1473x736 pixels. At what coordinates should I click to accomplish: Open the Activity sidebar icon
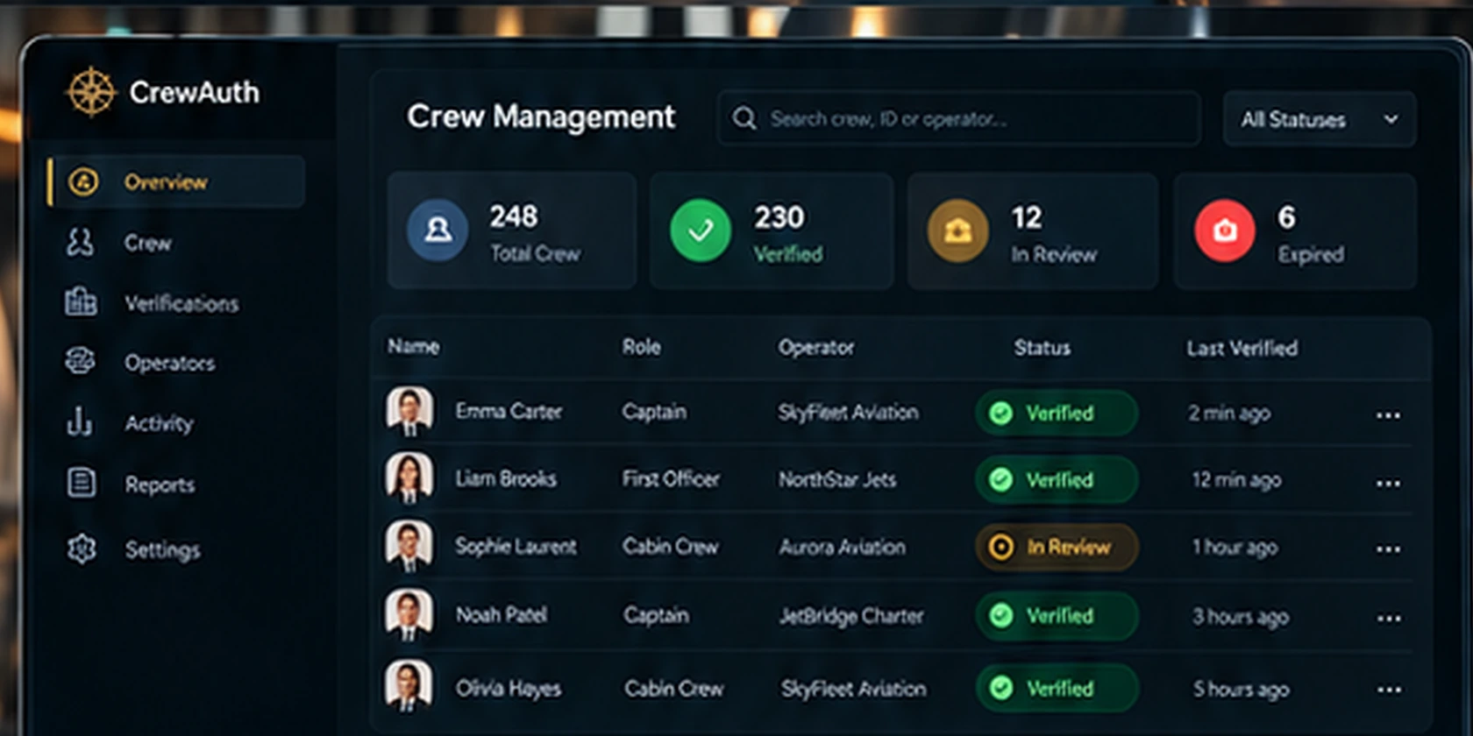80,422
